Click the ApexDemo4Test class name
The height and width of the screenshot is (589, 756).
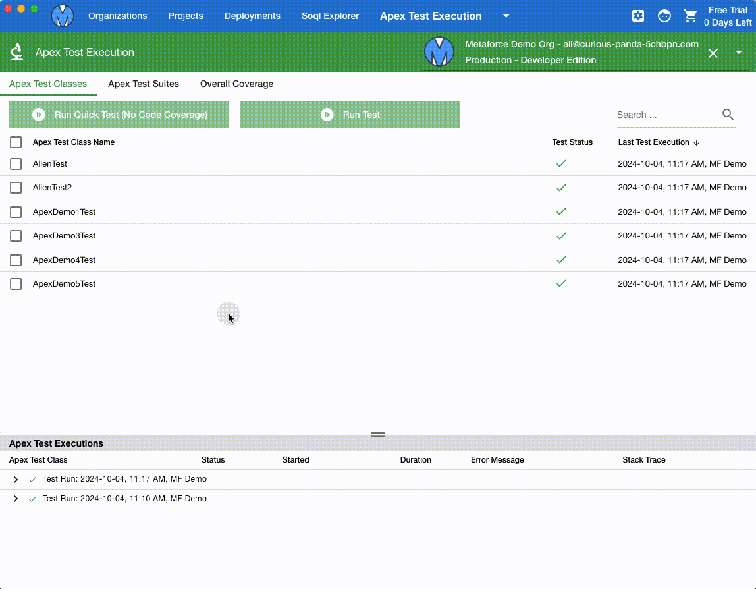[64, 260]
